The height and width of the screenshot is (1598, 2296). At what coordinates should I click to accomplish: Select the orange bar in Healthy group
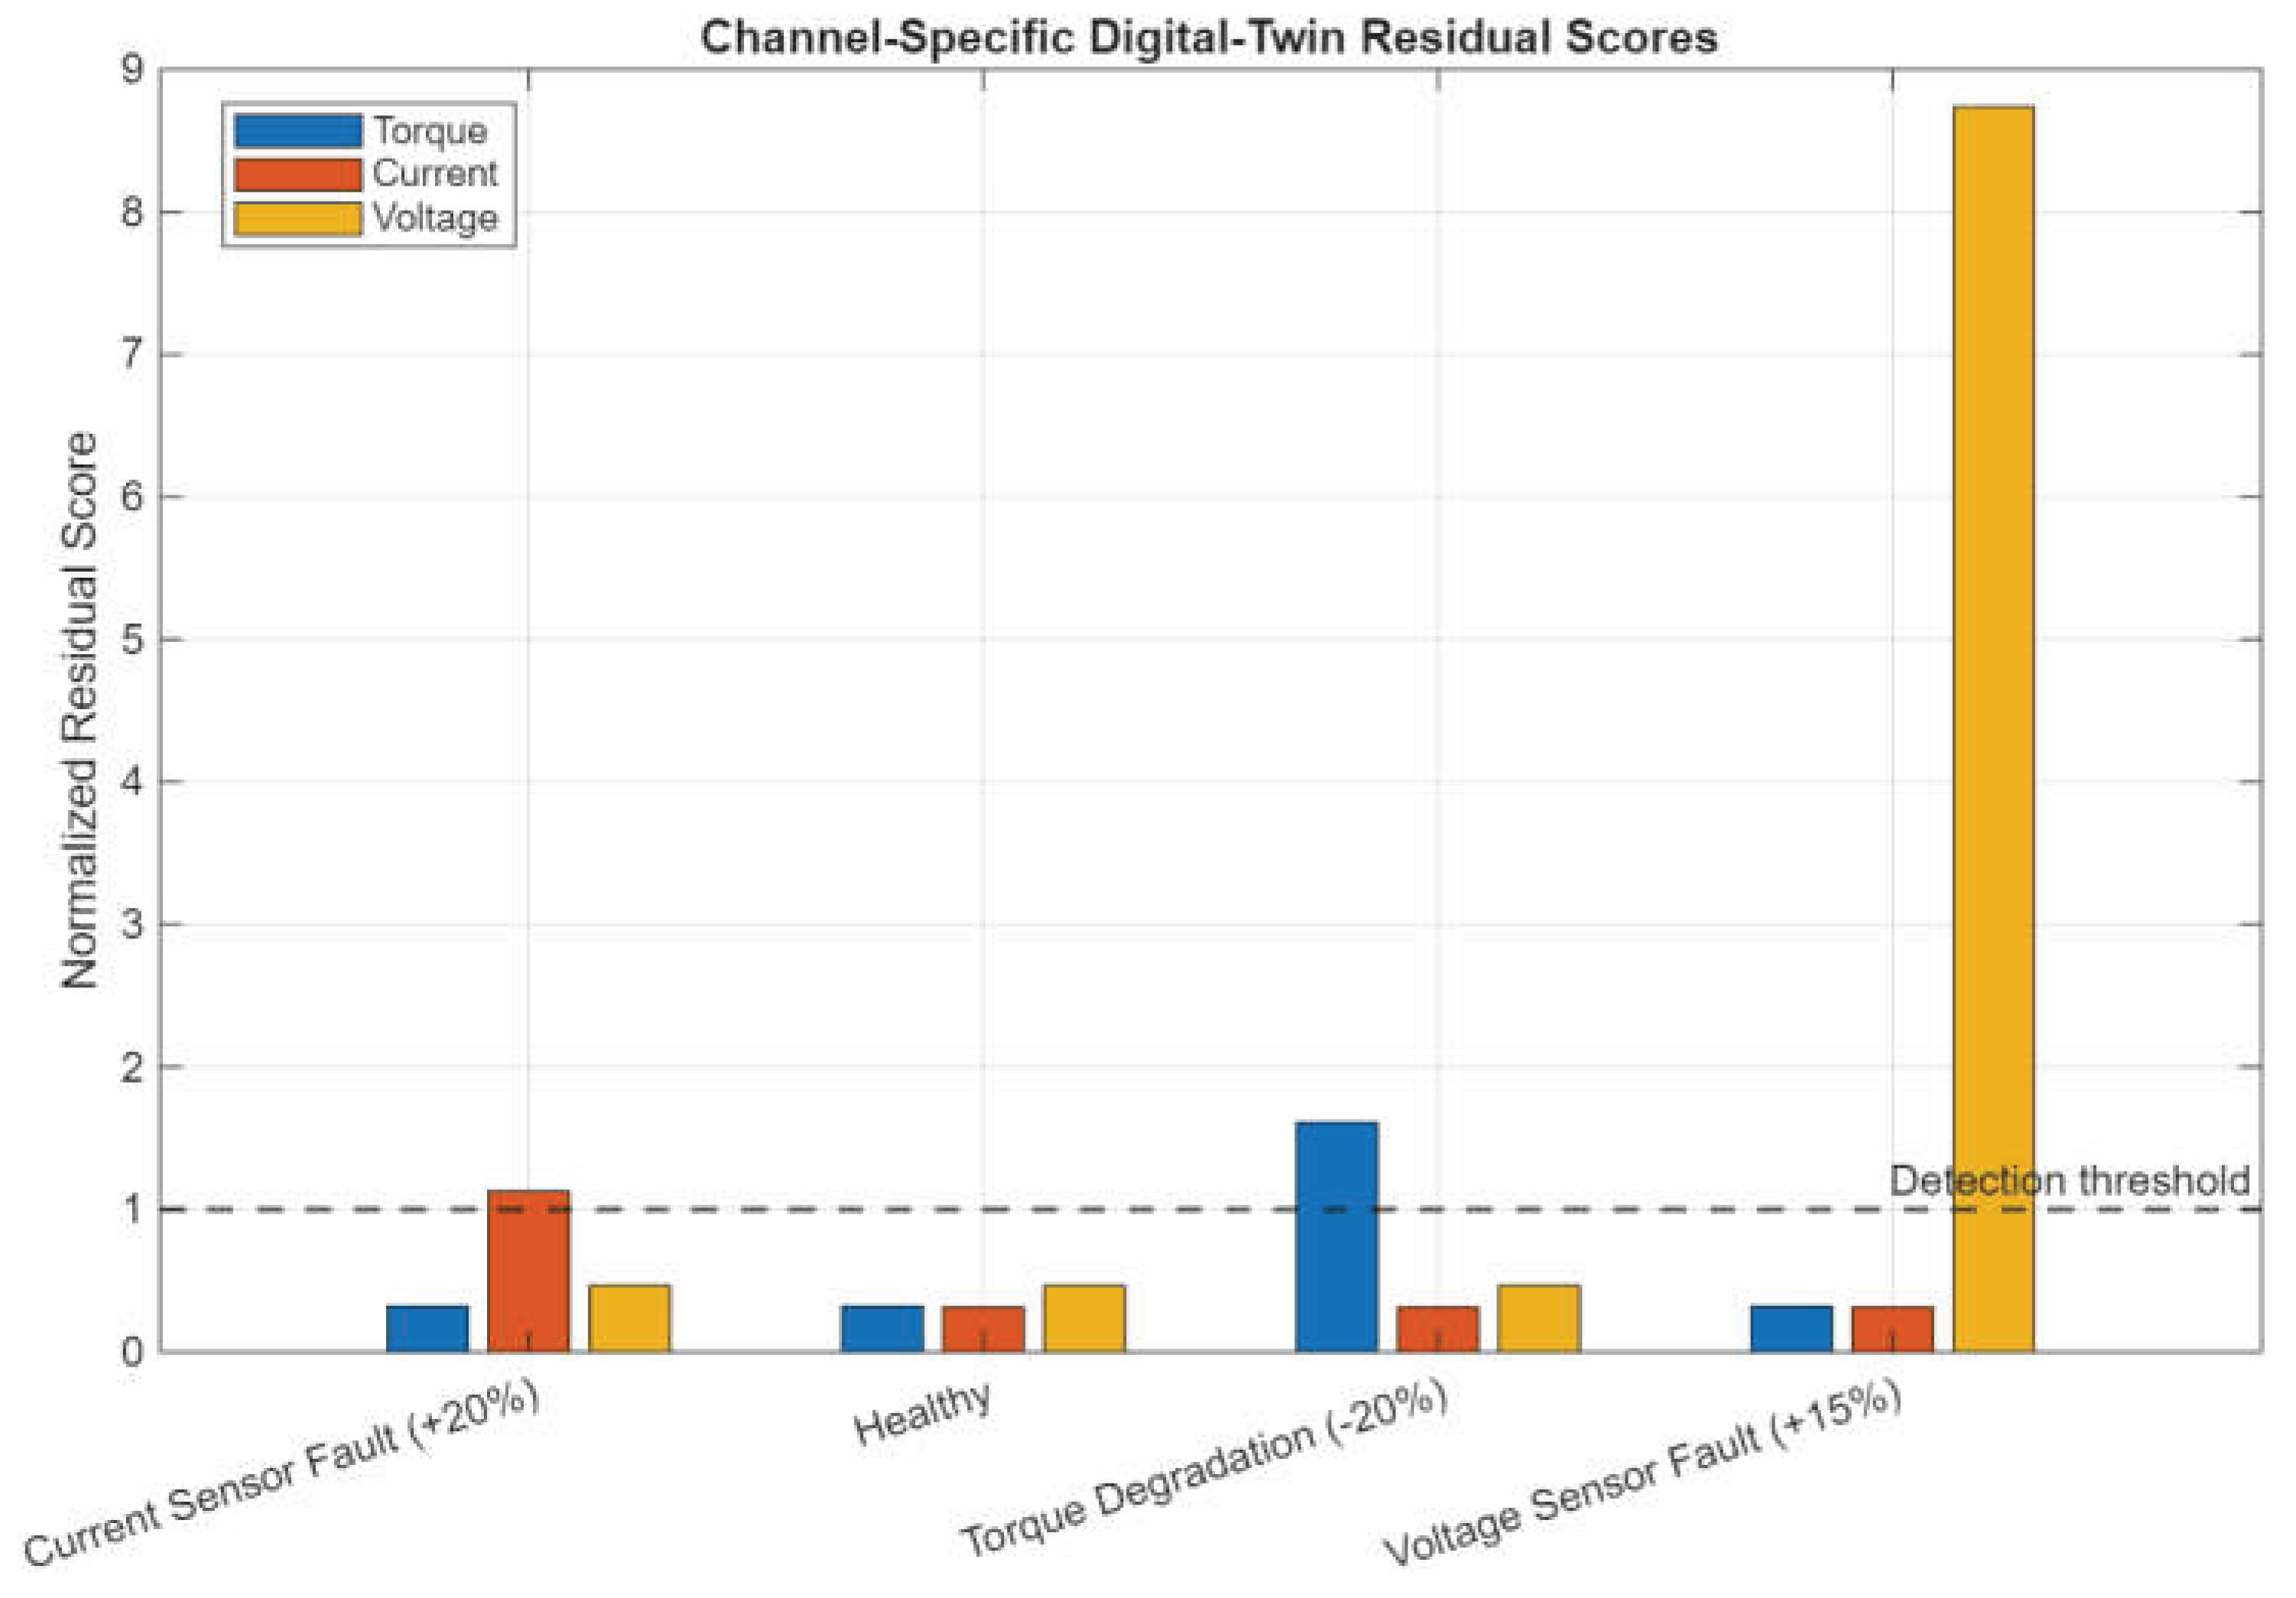click(984, 1329)
